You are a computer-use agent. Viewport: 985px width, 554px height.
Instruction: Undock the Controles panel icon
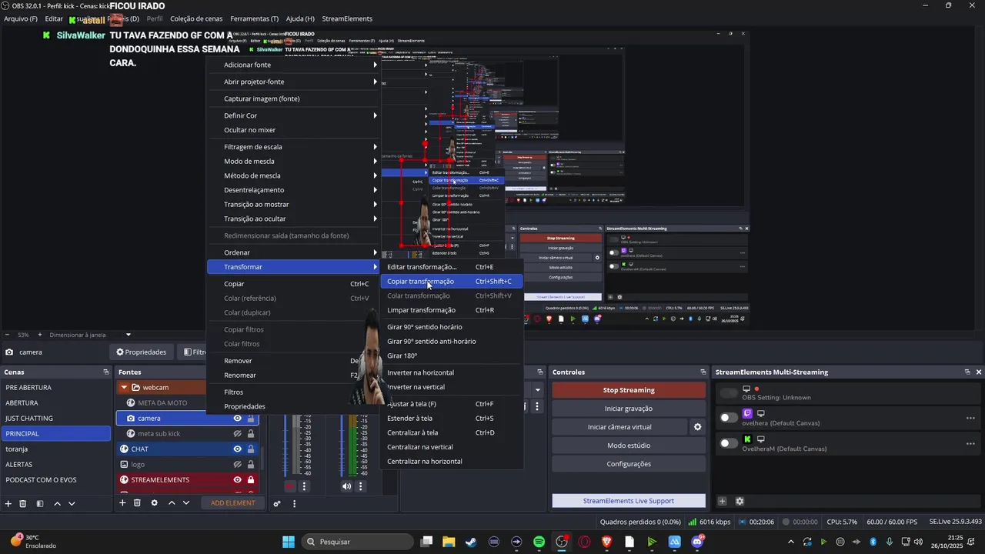pos(703,372)
